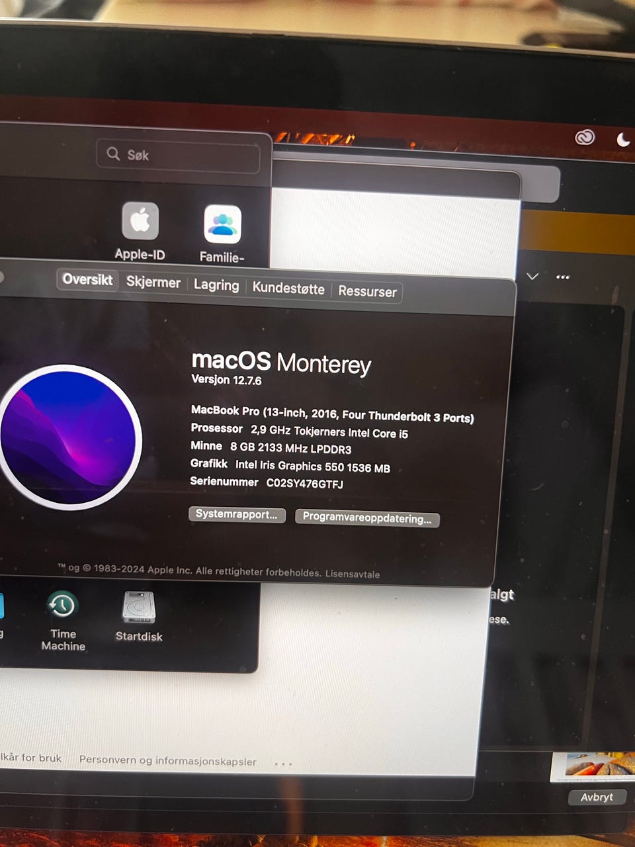Screen dimensions: 635x847
Task: Open the Time Machine preference pane
Action: tap(62, 605)
